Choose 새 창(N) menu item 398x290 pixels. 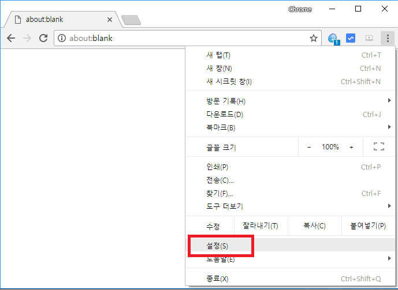pos(290,69)
